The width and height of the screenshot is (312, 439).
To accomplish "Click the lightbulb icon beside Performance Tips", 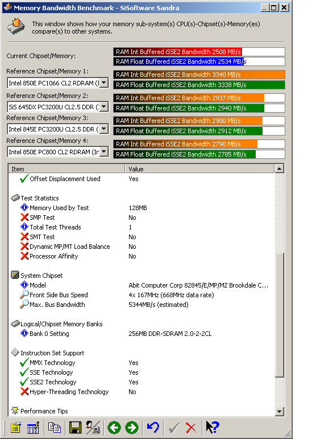I will tap(15, 411).
